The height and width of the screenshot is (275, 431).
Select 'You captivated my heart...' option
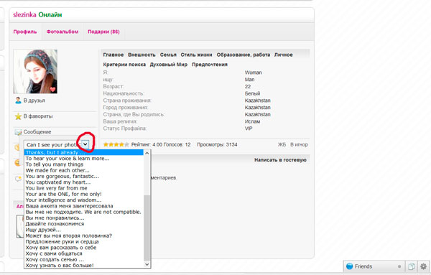click(x=84, y=182)
